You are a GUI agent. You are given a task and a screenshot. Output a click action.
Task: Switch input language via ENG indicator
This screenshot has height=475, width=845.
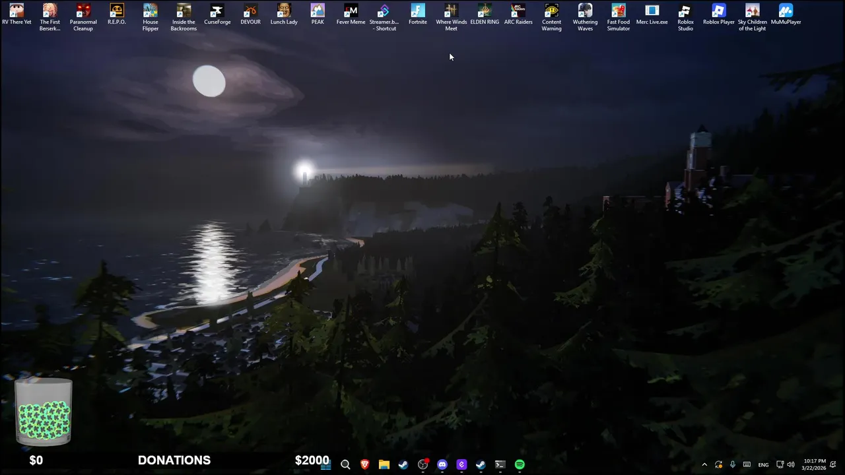point(763,464)
